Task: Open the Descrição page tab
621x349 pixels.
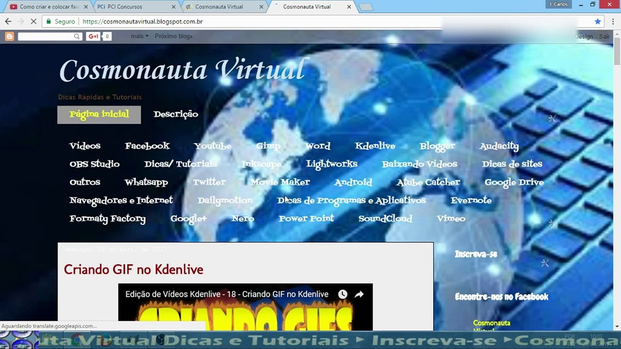Action: click(176, 114)
